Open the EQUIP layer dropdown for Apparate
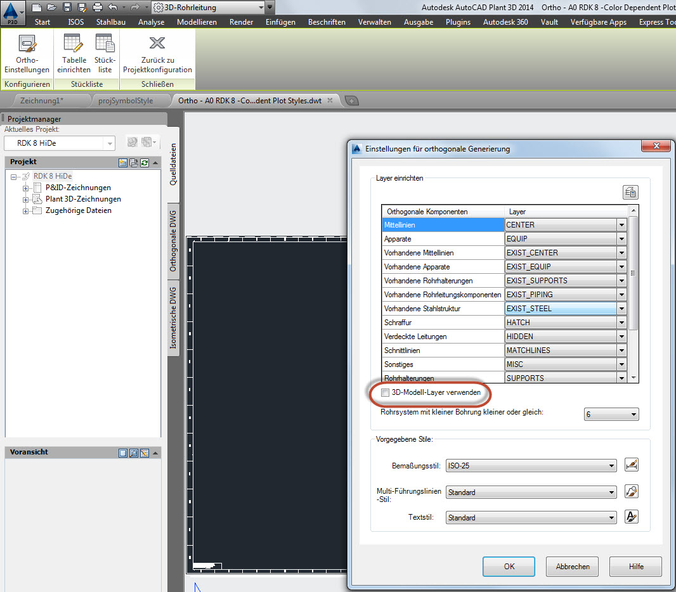 [621, 239]
